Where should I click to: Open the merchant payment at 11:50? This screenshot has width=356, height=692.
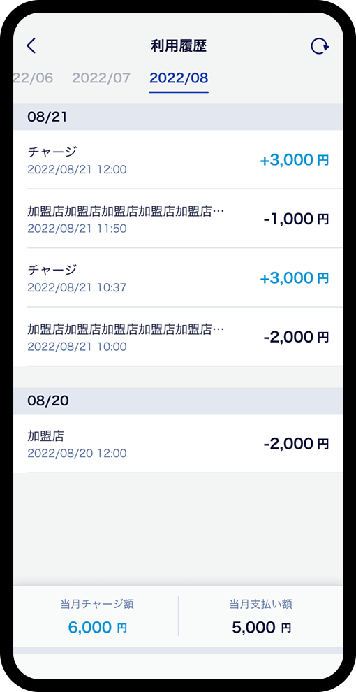point(178,219)
